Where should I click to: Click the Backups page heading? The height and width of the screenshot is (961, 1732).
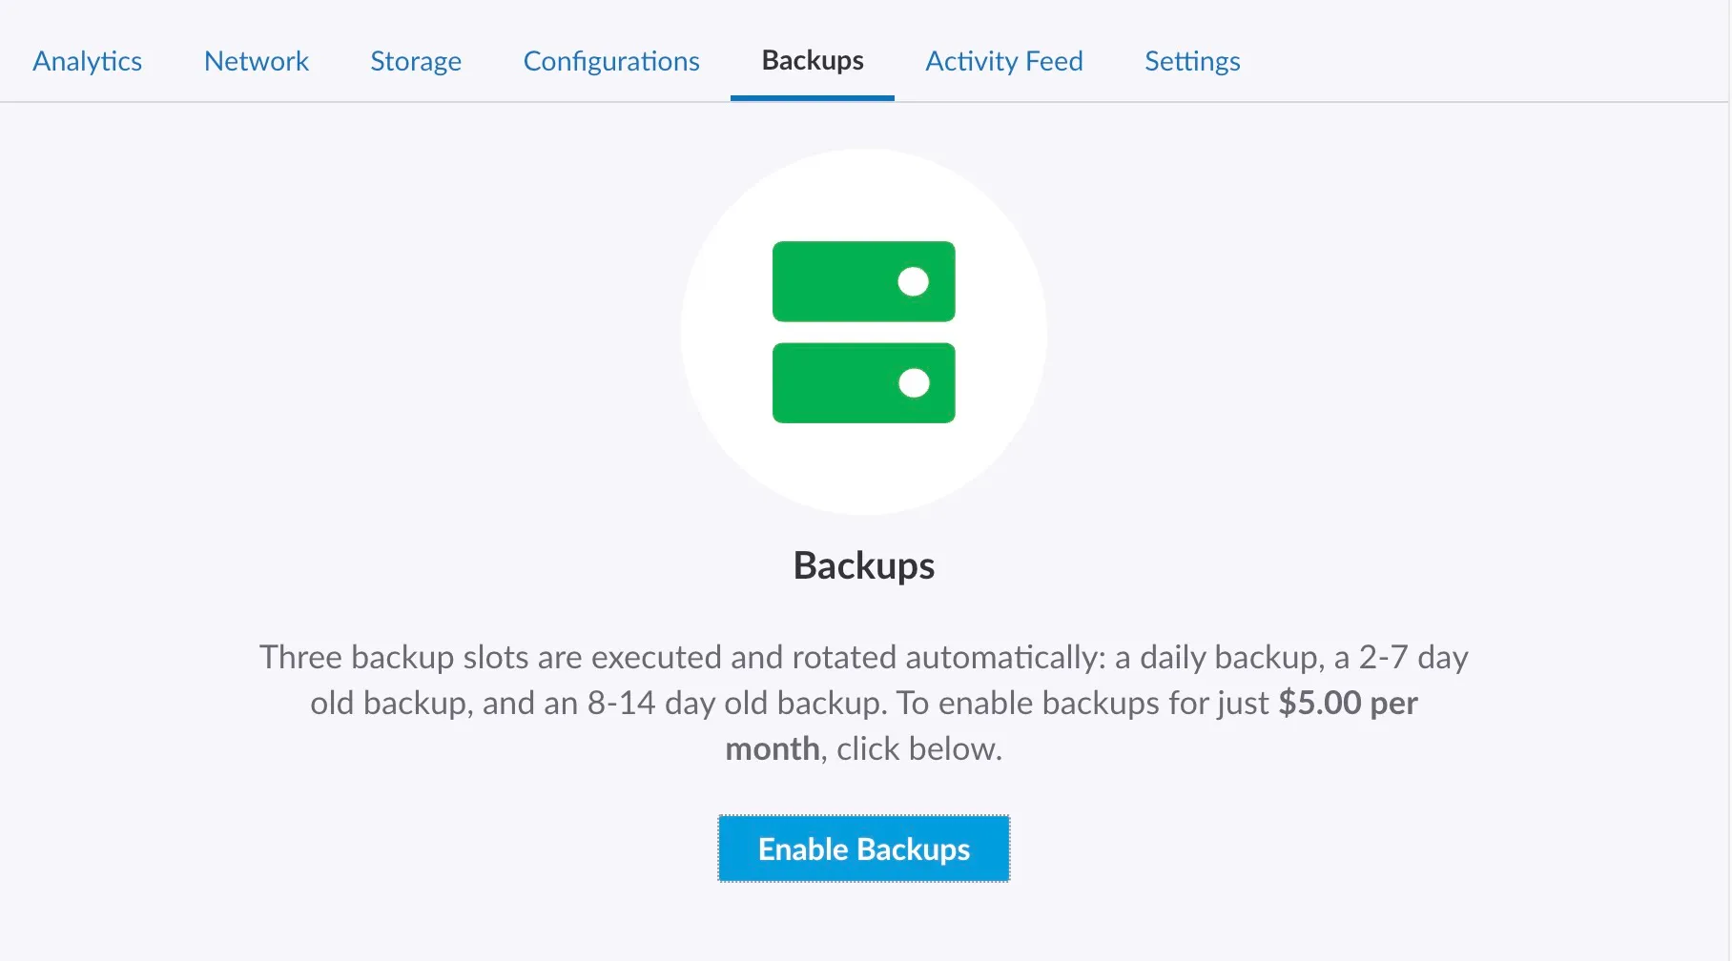click(863, 564)
